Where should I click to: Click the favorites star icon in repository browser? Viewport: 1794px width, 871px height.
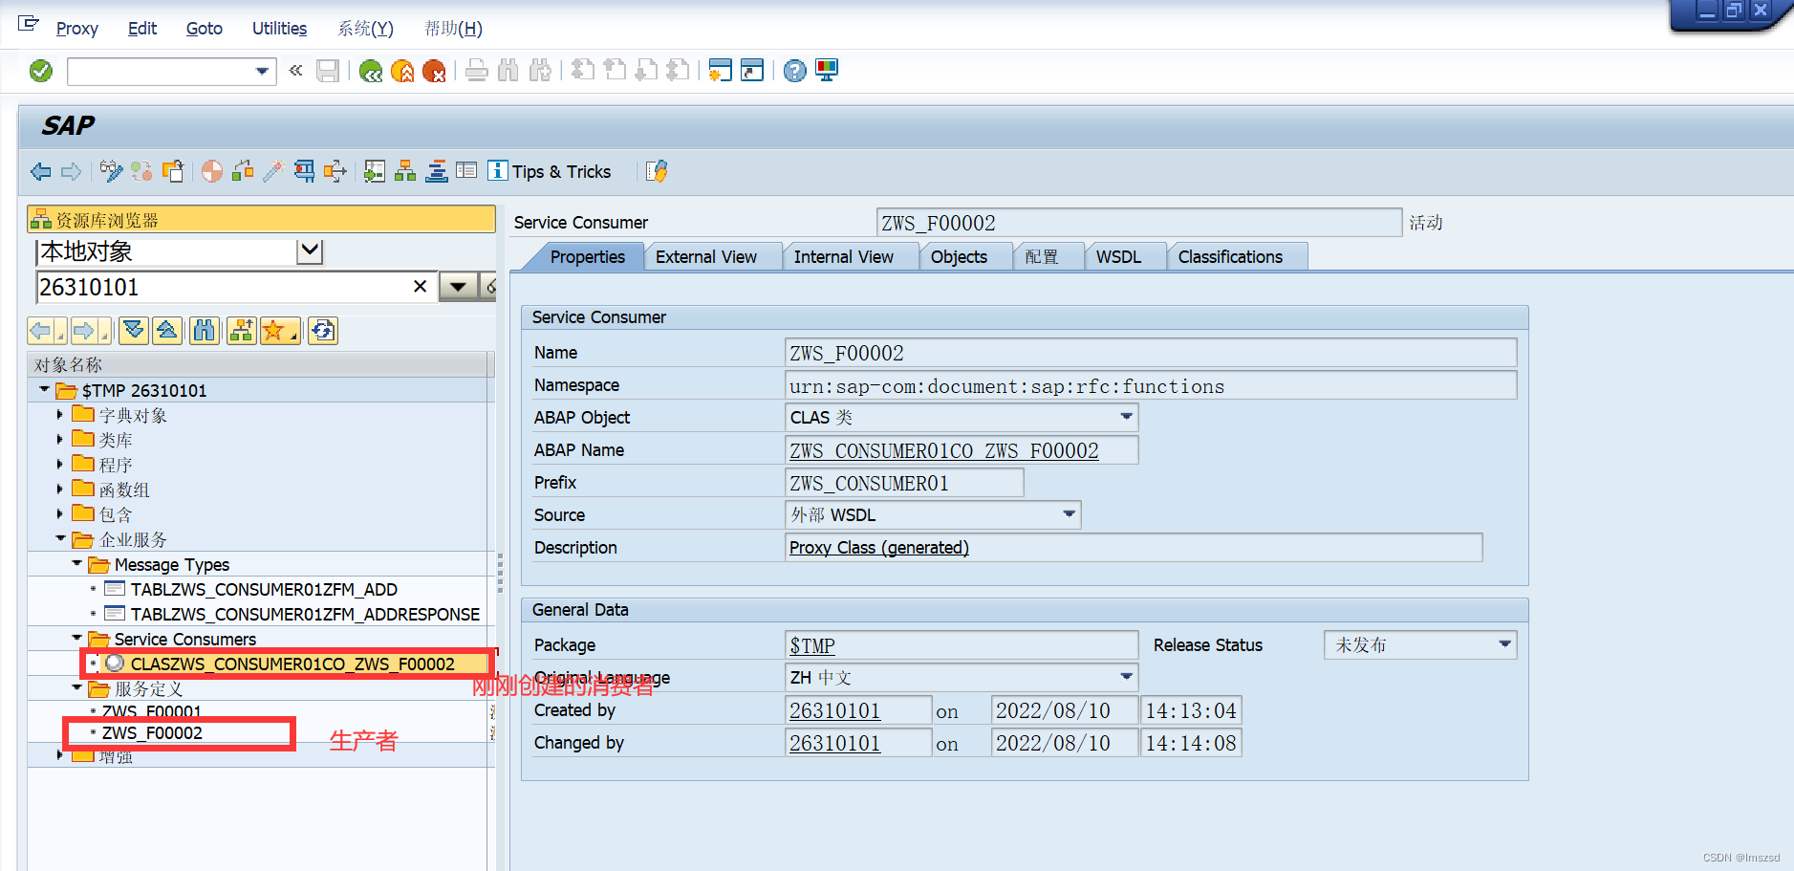click(x=278, y=331)
